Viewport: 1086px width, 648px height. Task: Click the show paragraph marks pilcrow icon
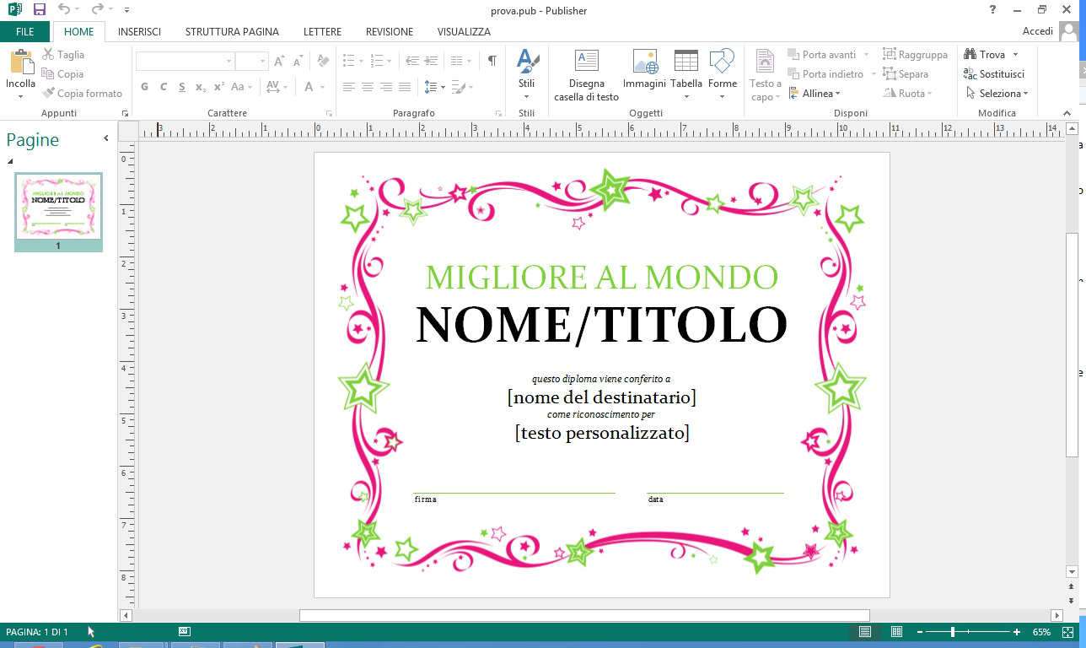point(492,61)
